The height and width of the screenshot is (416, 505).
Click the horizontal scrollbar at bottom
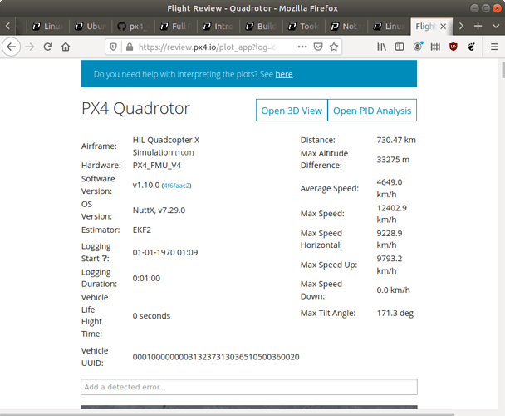[227, 414]
